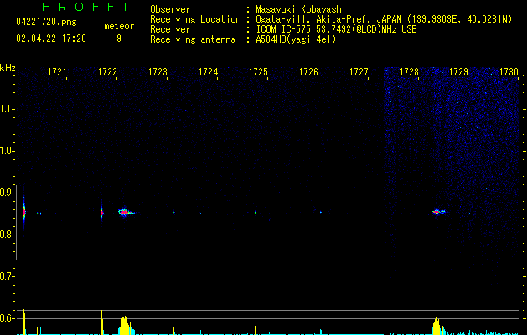Click the meteor echo just after 1722
527x335 pixels.
coord(126,212)
